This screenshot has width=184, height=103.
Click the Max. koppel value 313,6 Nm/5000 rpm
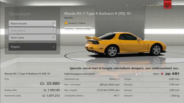[108, 90]
